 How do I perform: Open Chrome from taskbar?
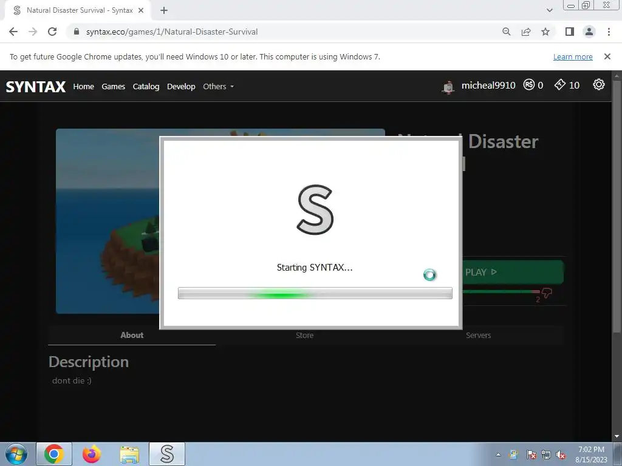(54, 454)
